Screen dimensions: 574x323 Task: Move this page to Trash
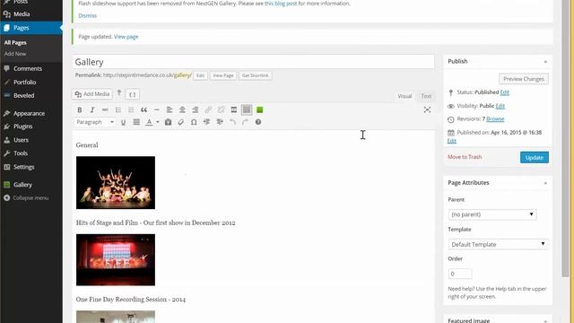[x=465, y=157]
